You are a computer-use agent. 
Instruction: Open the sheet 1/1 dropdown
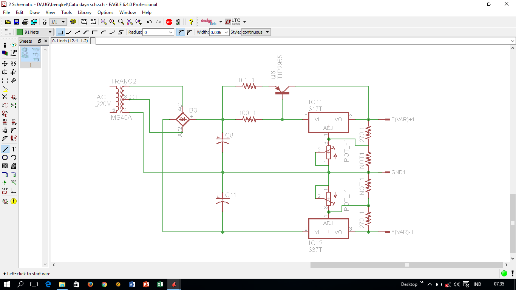(58, 22)
